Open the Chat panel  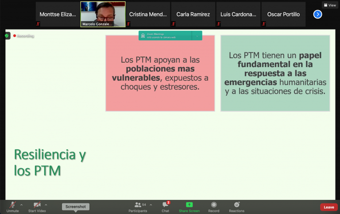tap(165, 205)
